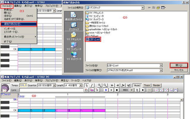Screen dimensions: 190x119
Task: Select voice へのショートカット folder
Action: pyautogui.click(x=98, y=33)
